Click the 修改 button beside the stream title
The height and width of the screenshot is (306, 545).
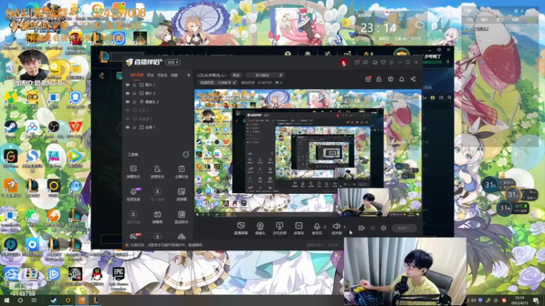point(236,75)
